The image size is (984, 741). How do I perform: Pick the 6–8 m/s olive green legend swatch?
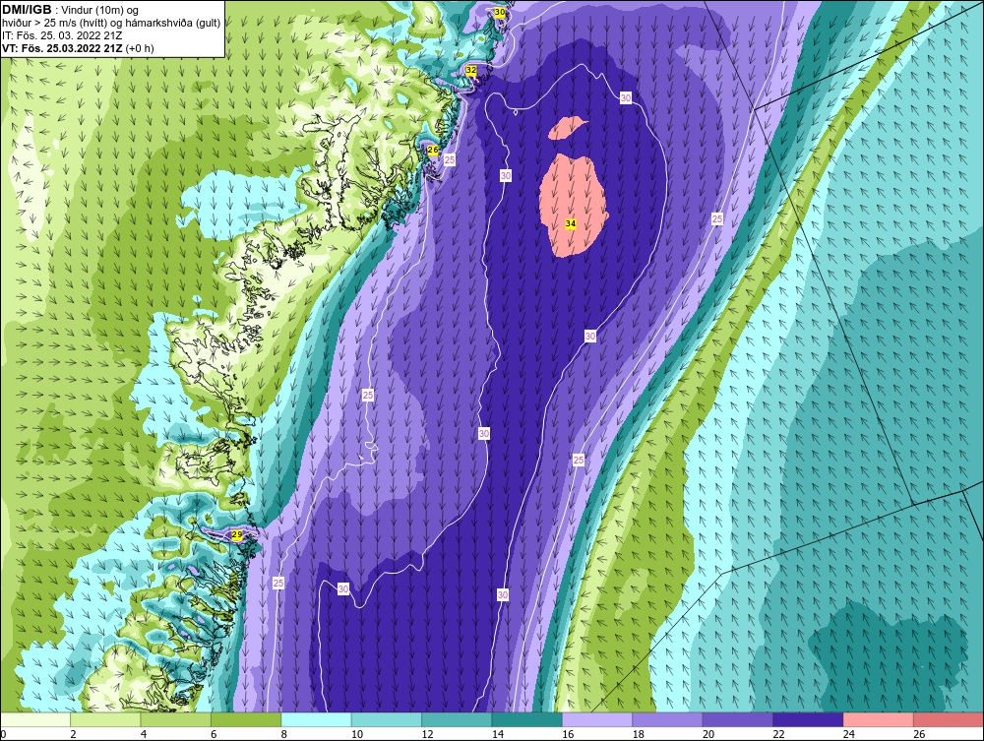tap(246, 719)
